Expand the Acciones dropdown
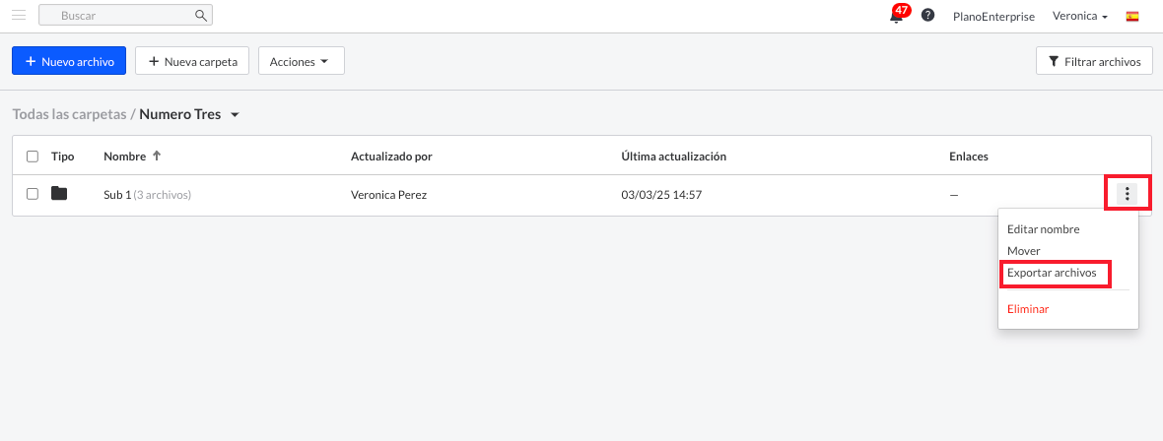Image resolution: width=1163 pixels, height=441 pixels. point(302,61)
